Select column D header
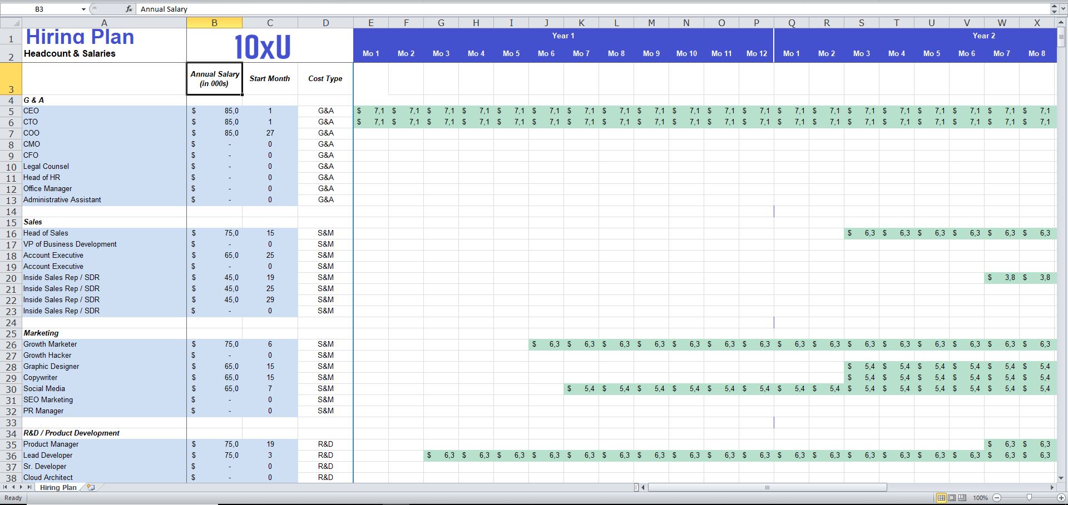The width and height of the screenshot is (1068, 505). [x=325, y=23]
